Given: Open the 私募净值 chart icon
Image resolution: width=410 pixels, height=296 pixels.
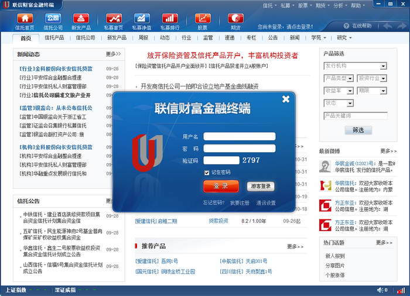Looking at the screenshot, I should [x=142, y=19].
